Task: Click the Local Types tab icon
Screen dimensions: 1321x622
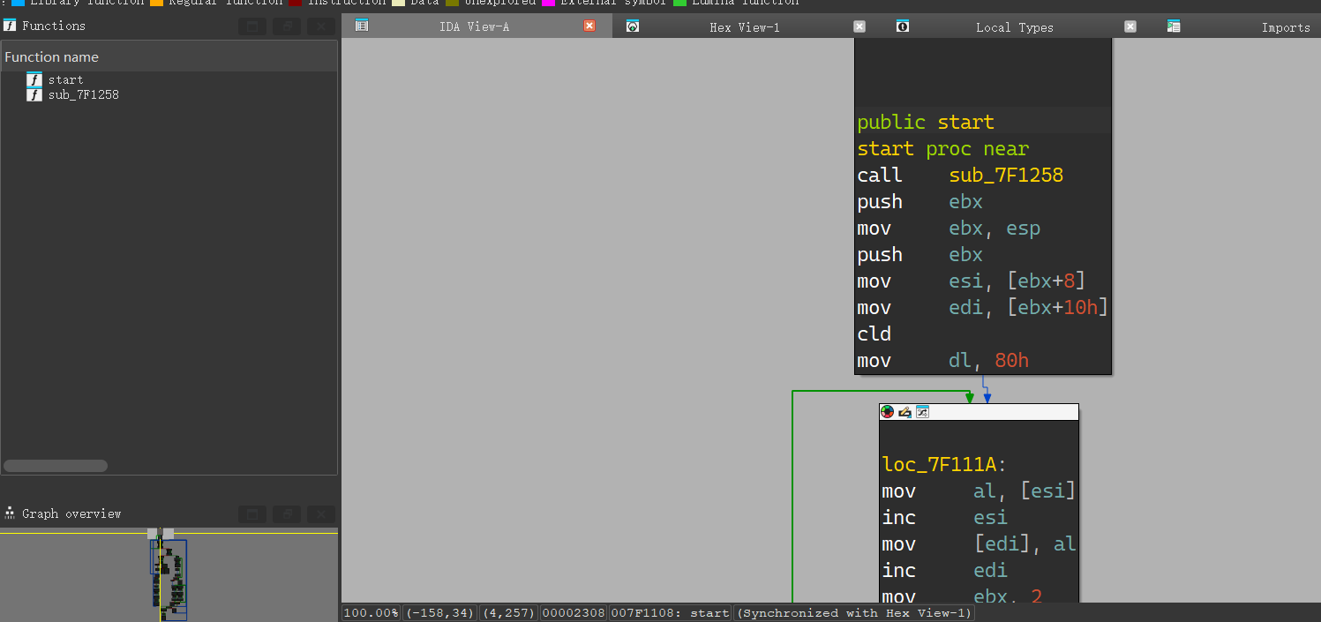Action: pos(903,26)
